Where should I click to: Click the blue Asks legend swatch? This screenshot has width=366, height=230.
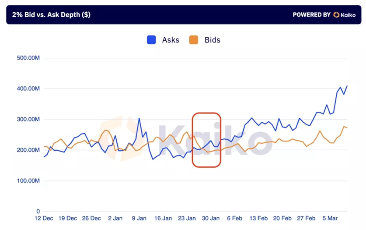coord(151,40)
